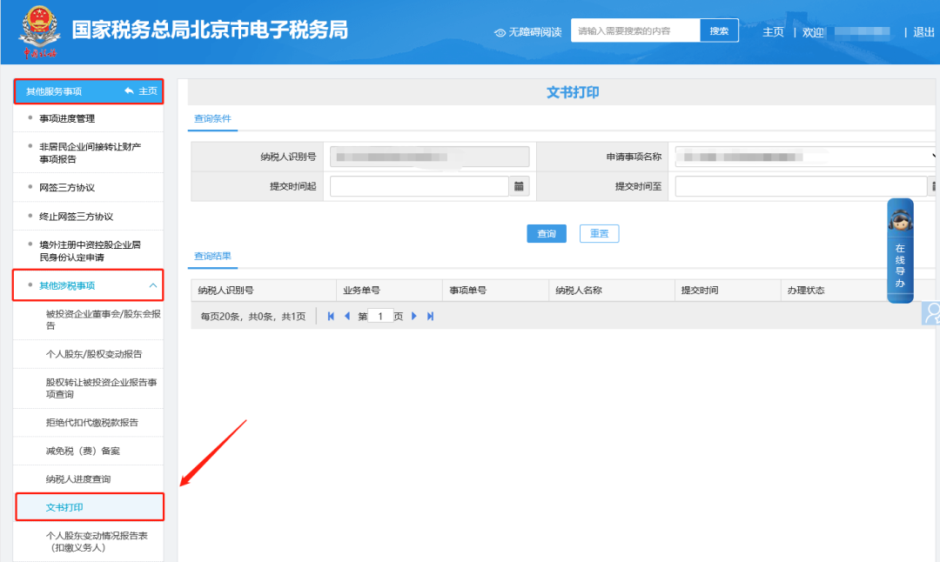
Task: Focus the search box in the header
Action: tap(635, 30)
